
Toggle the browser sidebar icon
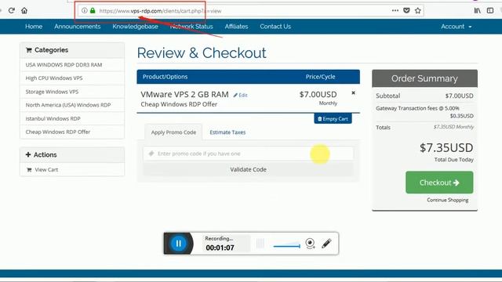490,10
